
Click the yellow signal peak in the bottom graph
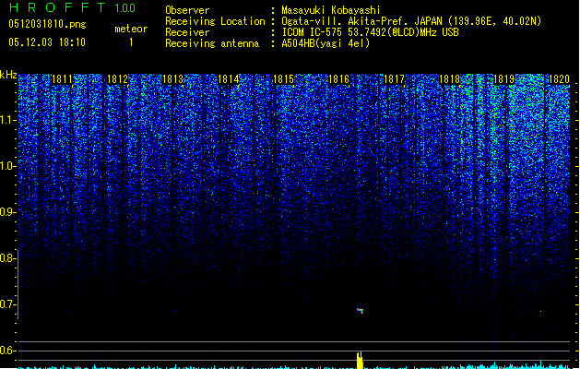[x=360, y=361]
